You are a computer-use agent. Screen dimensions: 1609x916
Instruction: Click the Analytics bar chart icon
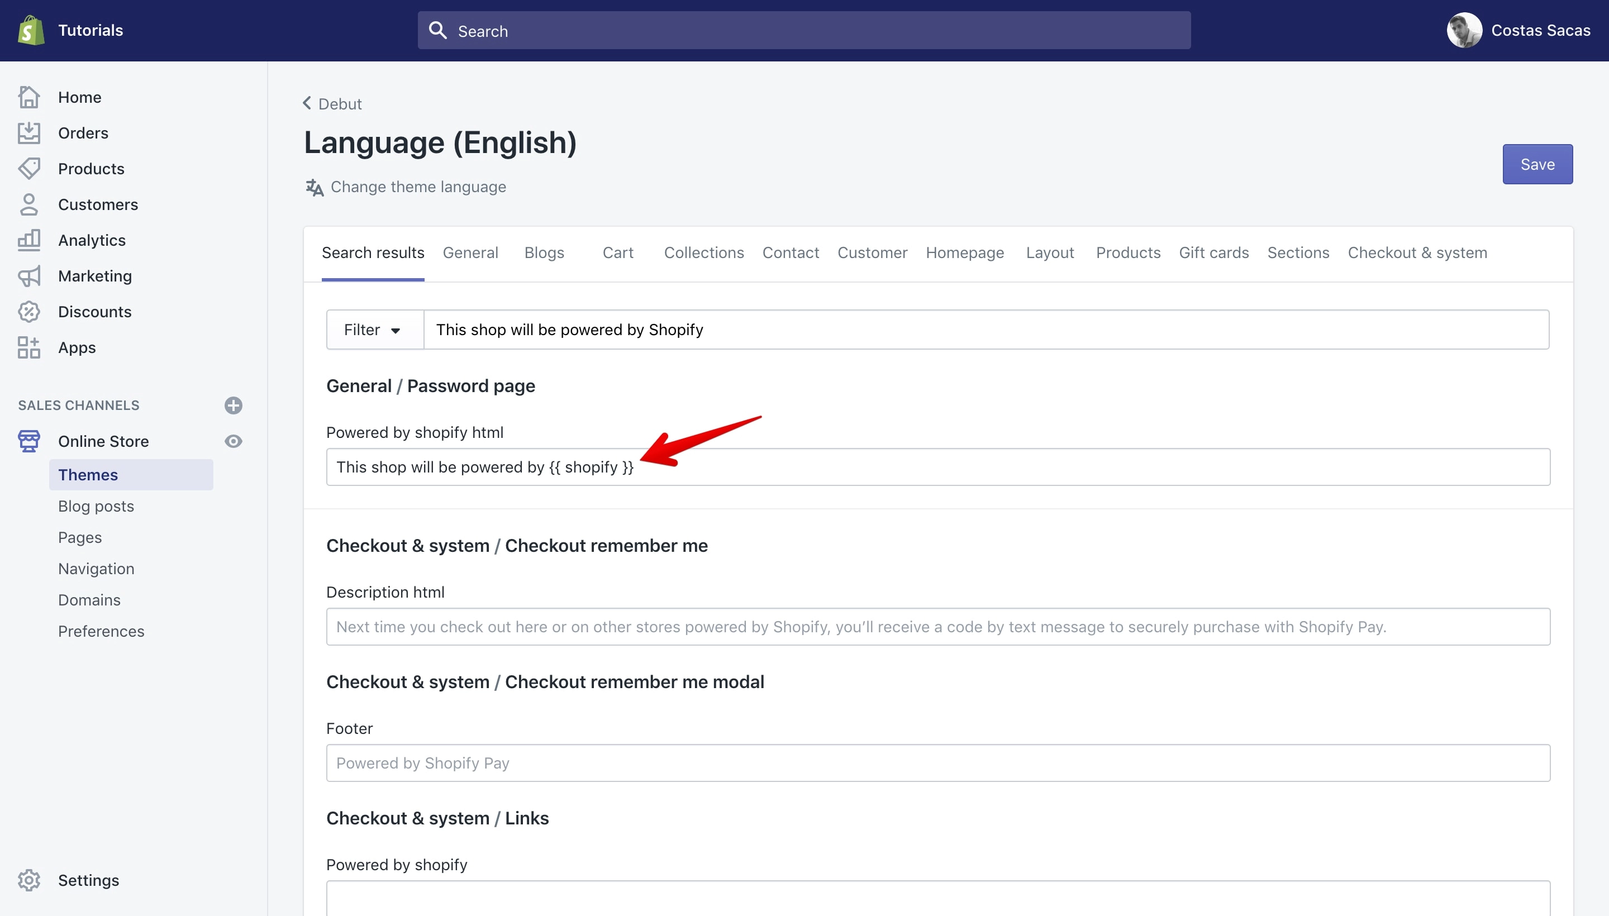[x=29, y=240]
